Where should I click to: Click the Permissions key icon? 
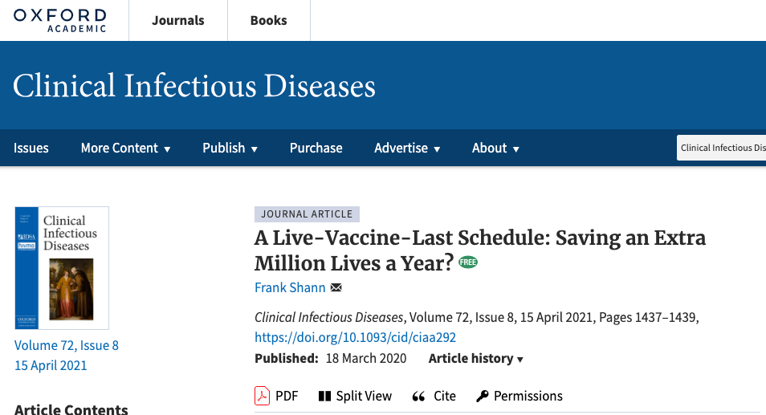[483, 396]
